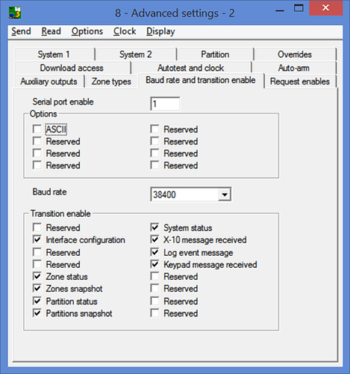Uncheck Keypad message received checkbox
350x374 pixels.
[x=154, y=264]
